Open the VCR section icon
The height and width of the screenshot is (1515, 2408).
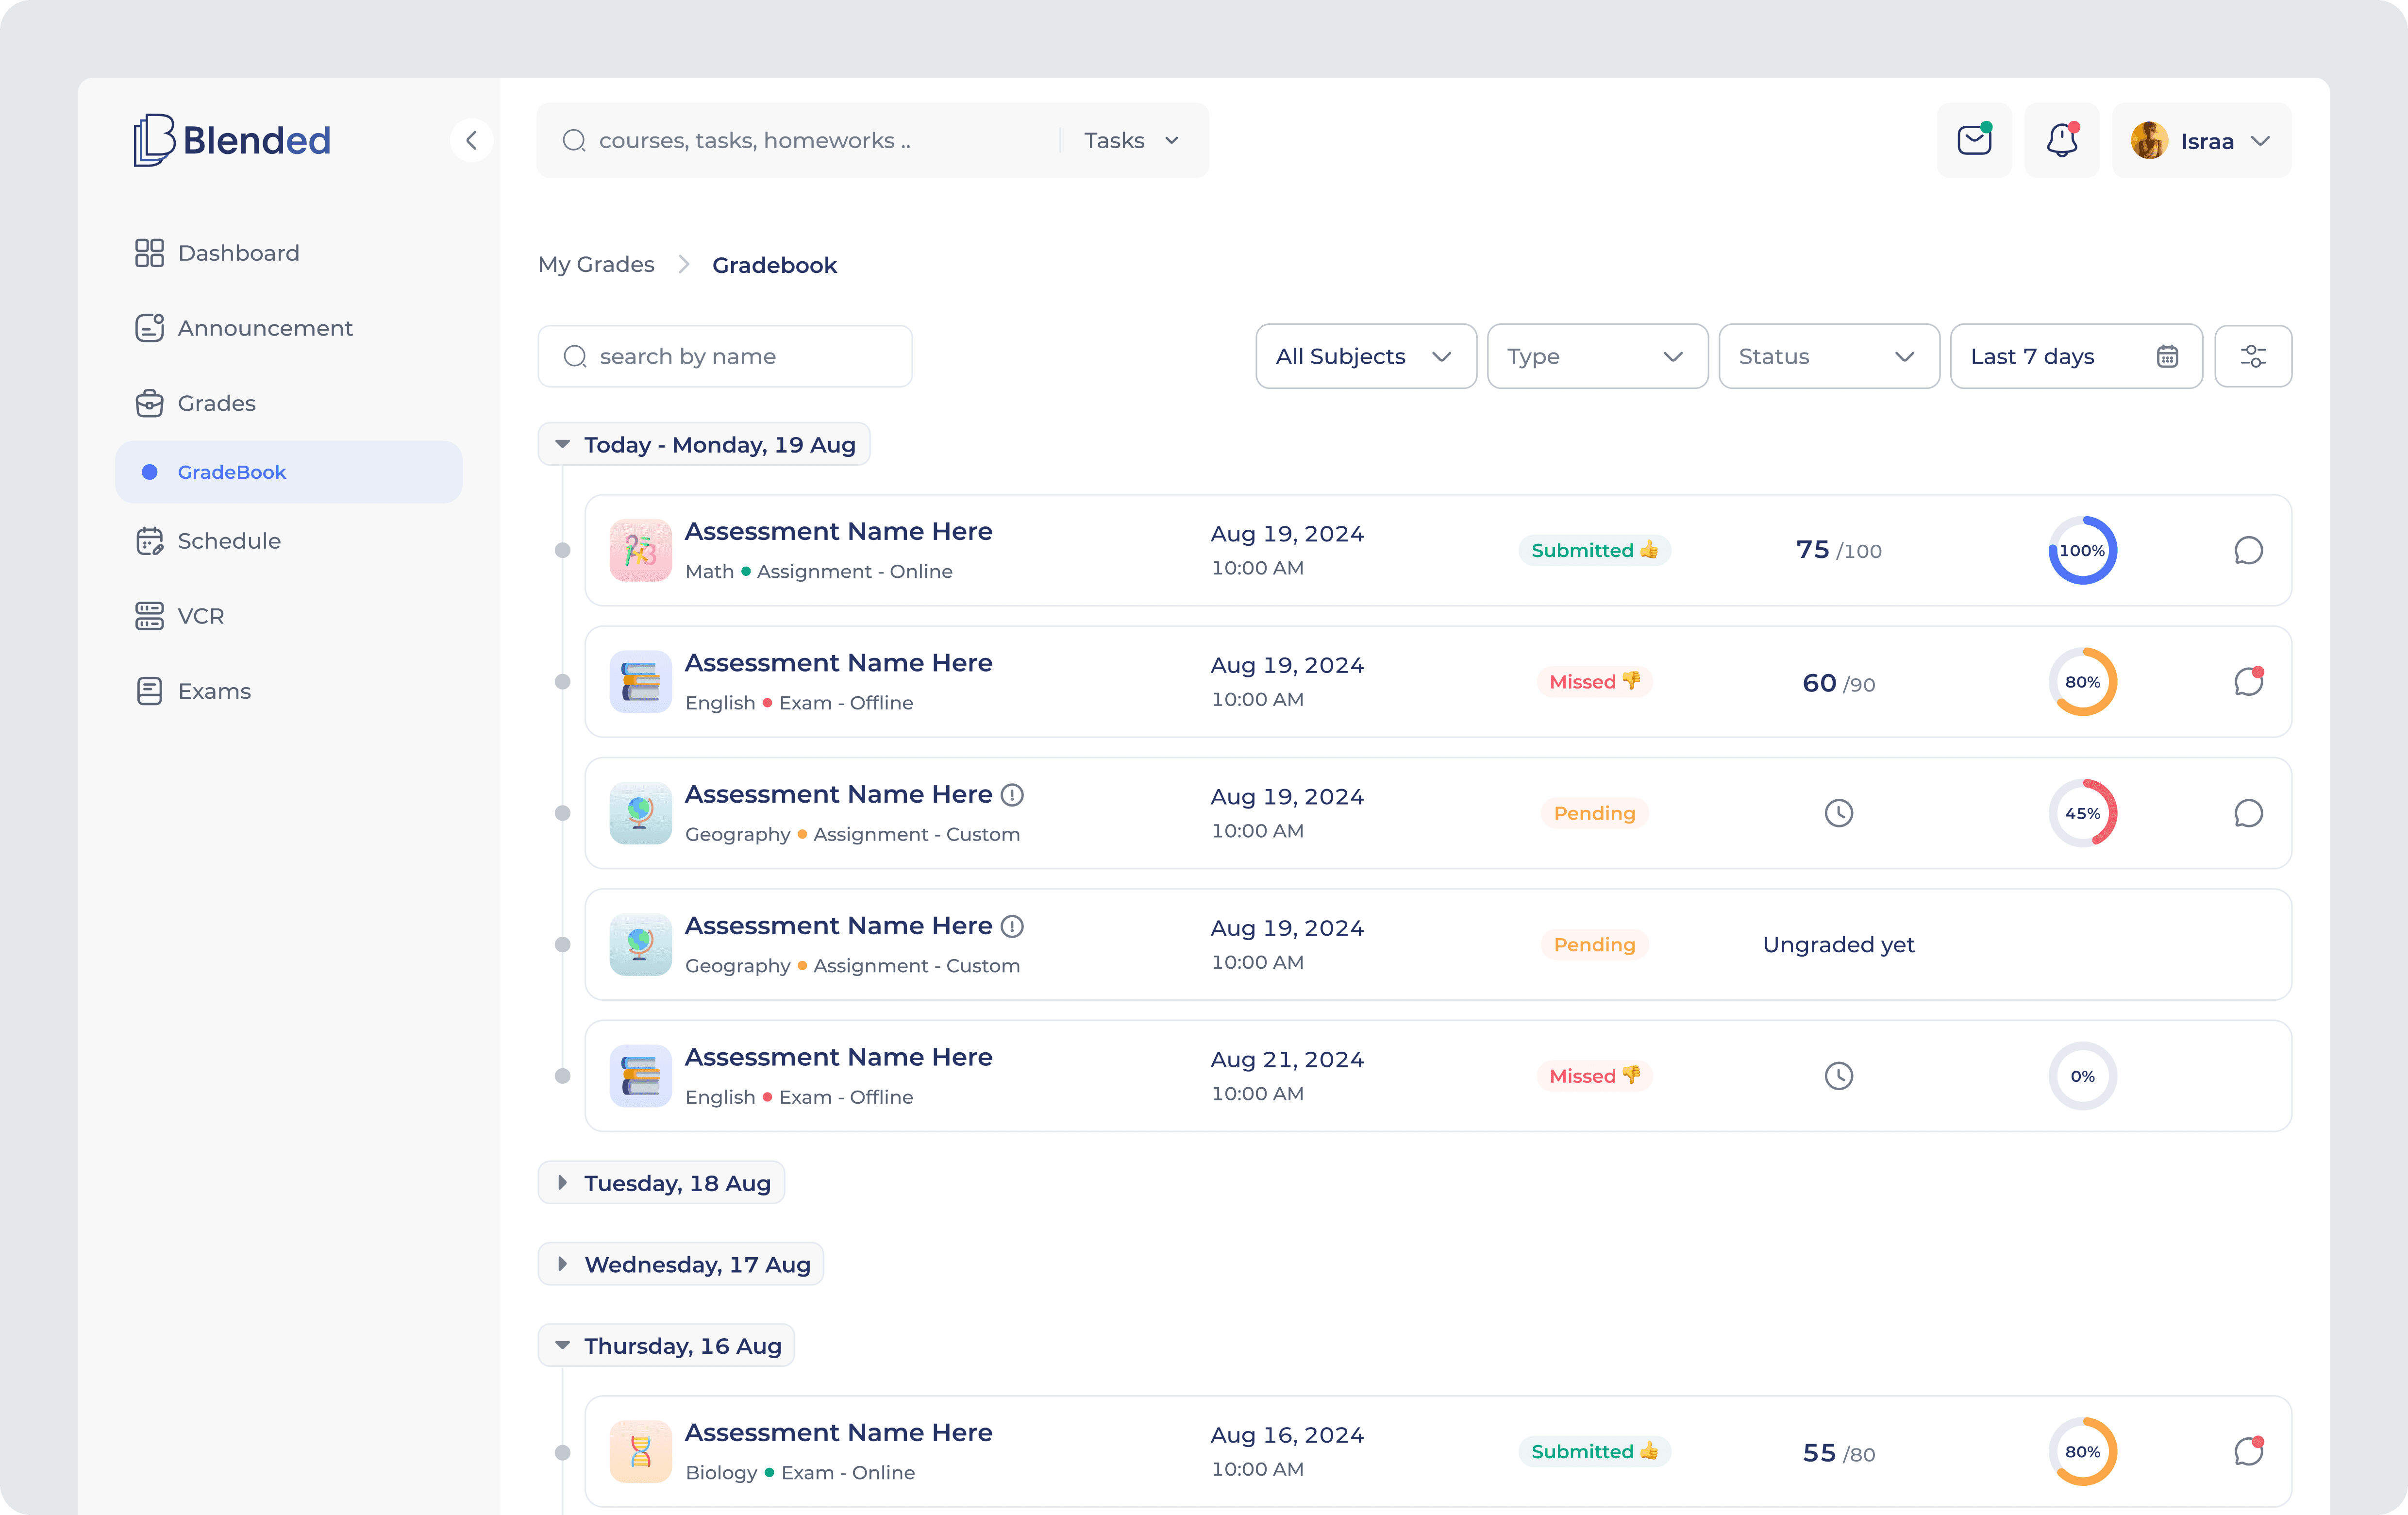pyautogui.click(x=150, y=615)
